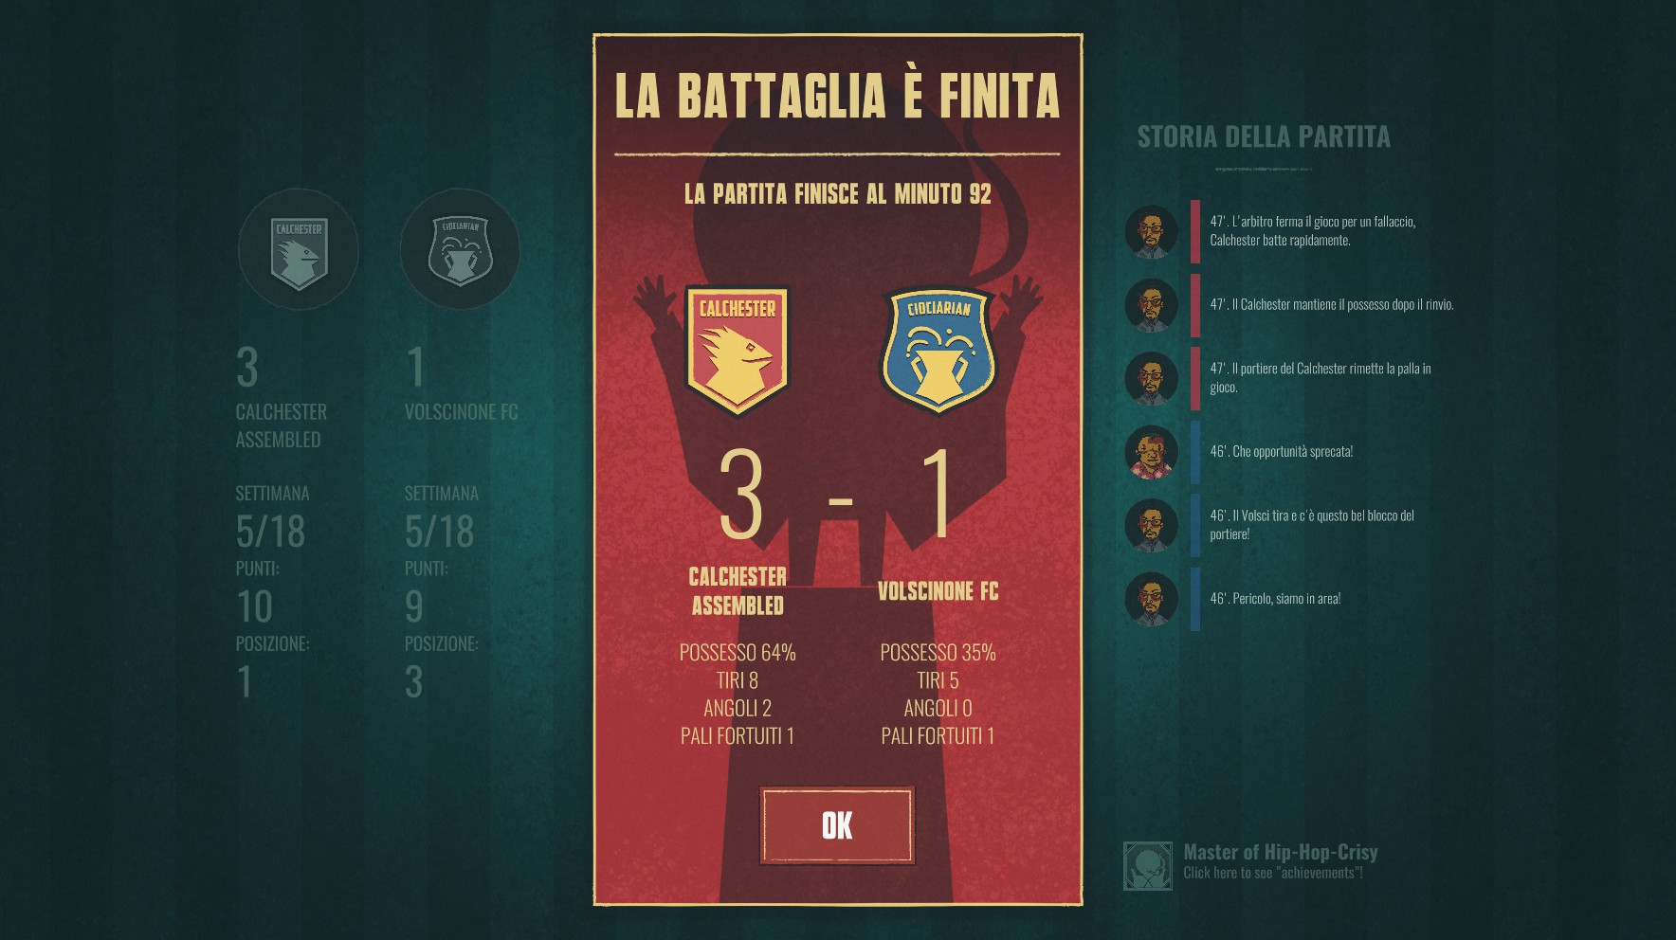This screenshot has width=1676, height=940.
Task: Click the avatar next to 'Pericolo, siamo in area!'
Action: tap(1152, 599)
